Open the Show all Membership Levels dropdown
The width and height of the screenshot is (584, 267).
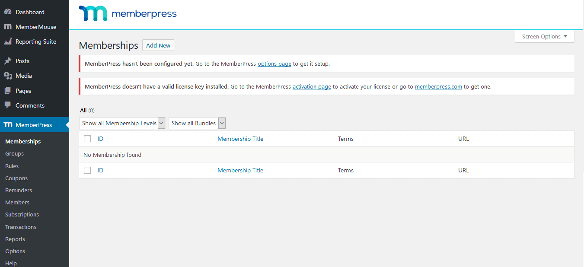[x=122, y=123]
